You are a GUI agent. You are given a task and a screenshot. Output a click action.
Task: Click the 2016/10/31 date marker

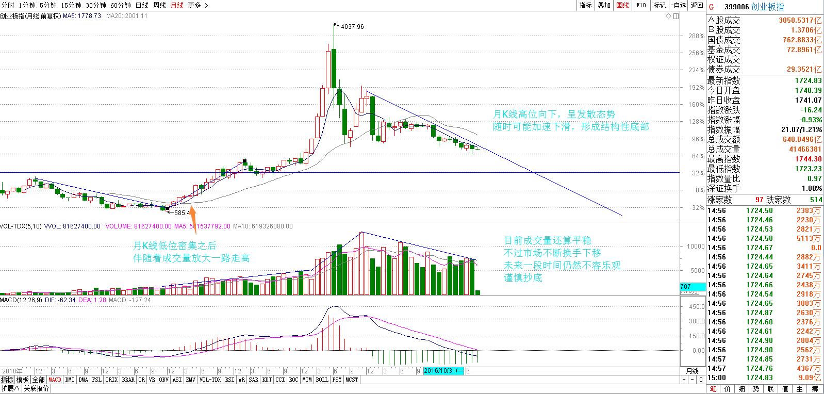tap(444, 371)
